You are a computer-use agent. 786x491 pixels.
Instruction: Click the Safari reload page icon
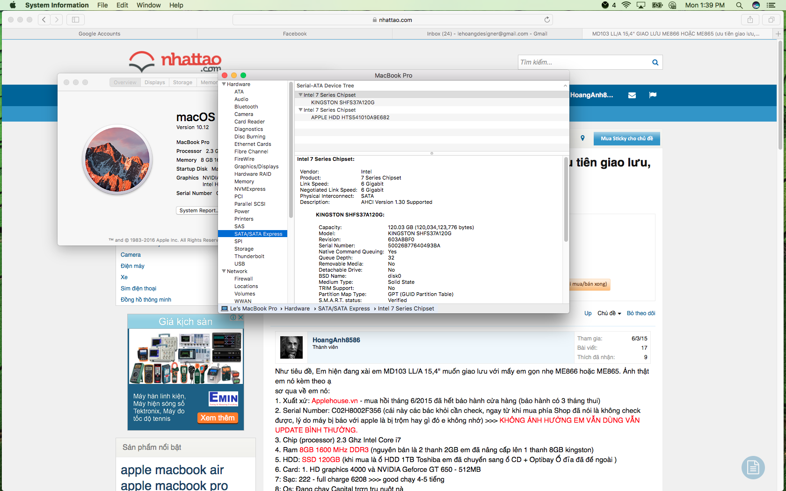point(547,20)
